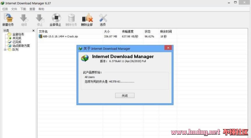Open Options (选项) tools icon

click(103, 18)
